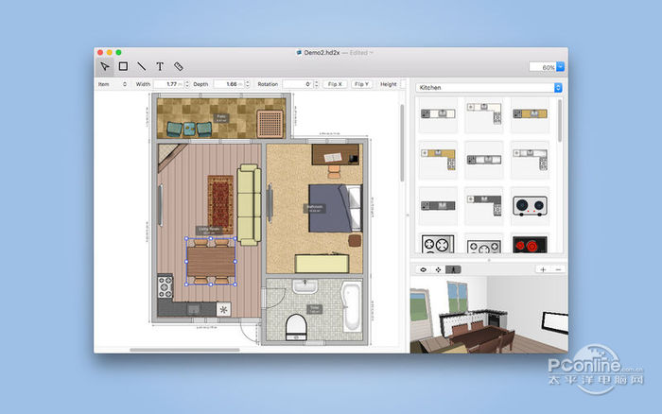
Task: Pick the white straight kitchen counter thumbnail
Action: point(438,113)
